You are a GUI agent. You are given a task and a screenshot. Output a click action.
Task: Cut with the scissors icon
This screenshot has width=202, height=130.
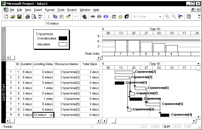click(x=49, y=17)
